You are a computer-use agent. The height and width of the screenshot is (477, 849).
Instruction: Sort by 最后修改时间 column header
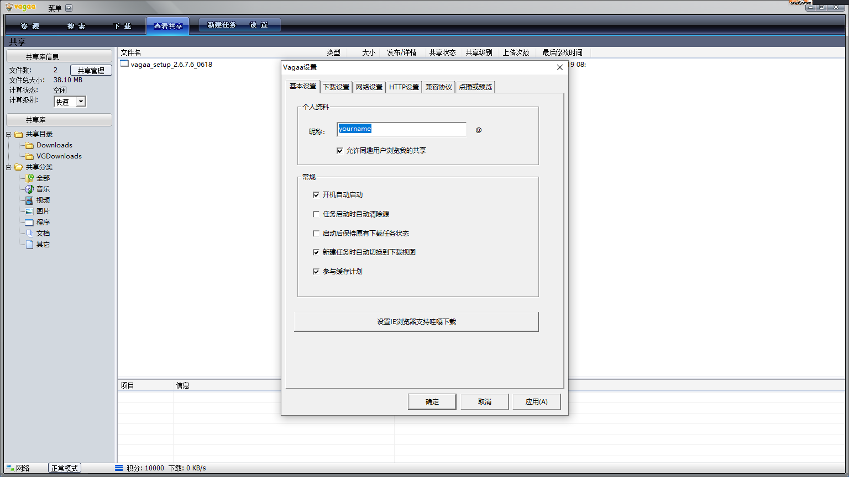(x=562, y=52)
